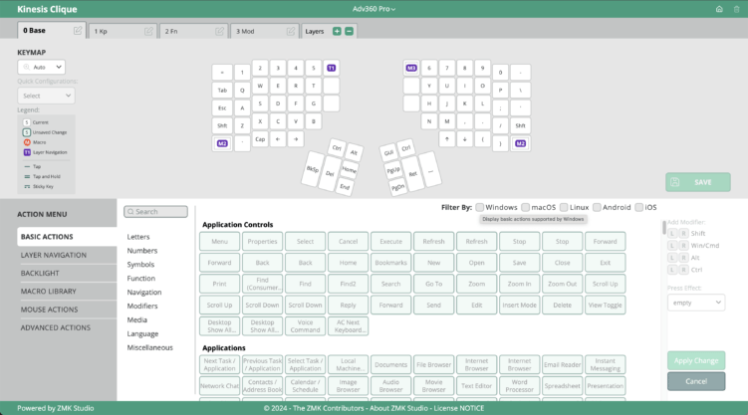Click the trash icon in the header

(737, 9)
